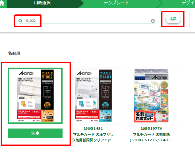Viewport: 195px width, 158px height.
Task: Select the 51977A 名刺作成セット thumbnail
Action: (151, 96)
